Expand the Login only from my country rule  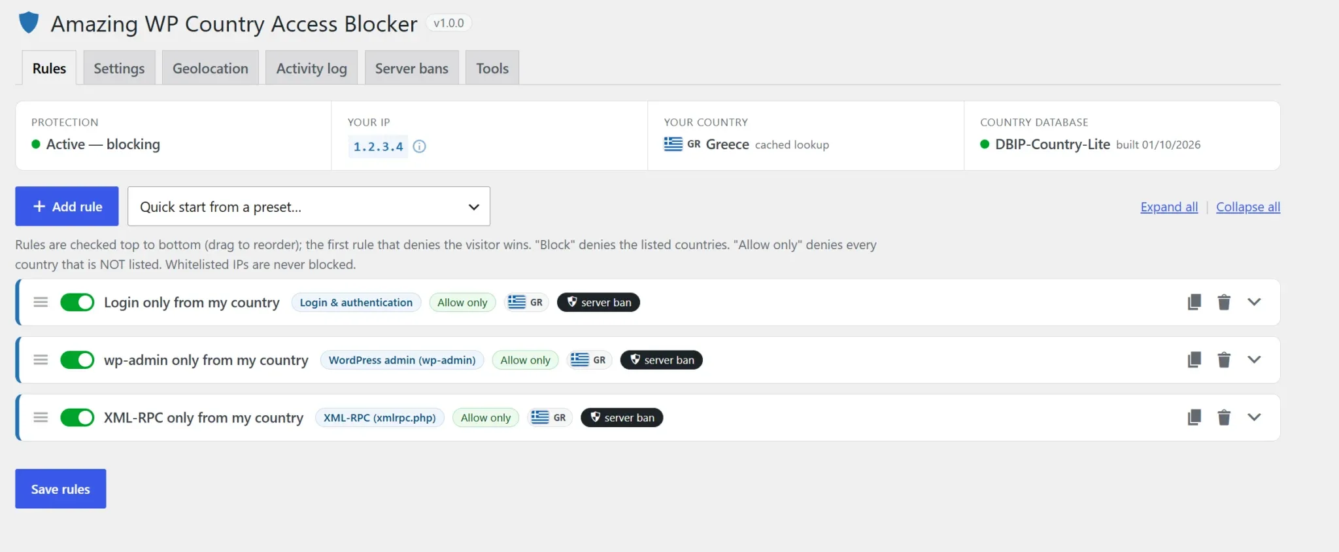pyautogui.click(x=1253, y=302)
